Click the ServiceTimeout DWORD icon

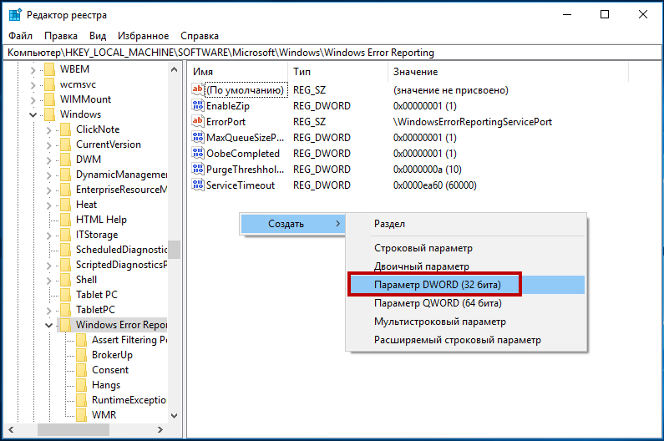pos(198,185)
